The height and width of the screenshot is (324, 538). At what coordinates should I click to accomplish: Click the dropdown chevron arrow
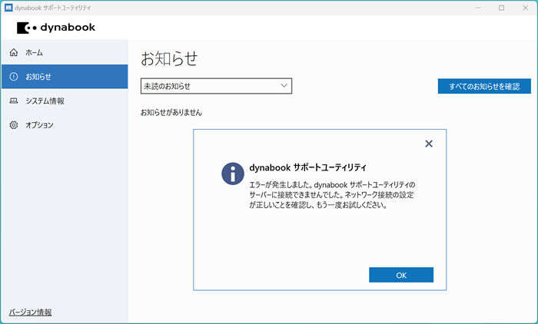coord(284,85)
